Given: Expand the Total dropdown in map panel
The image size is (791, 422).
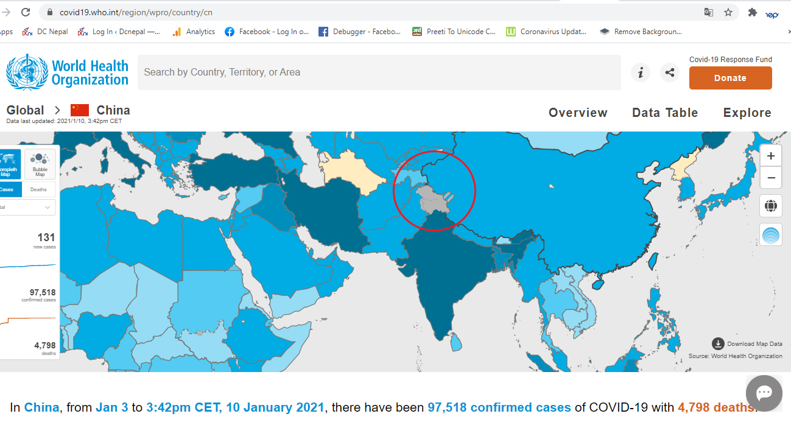Looking at the screenshot, I should click(x=27, y=207).
